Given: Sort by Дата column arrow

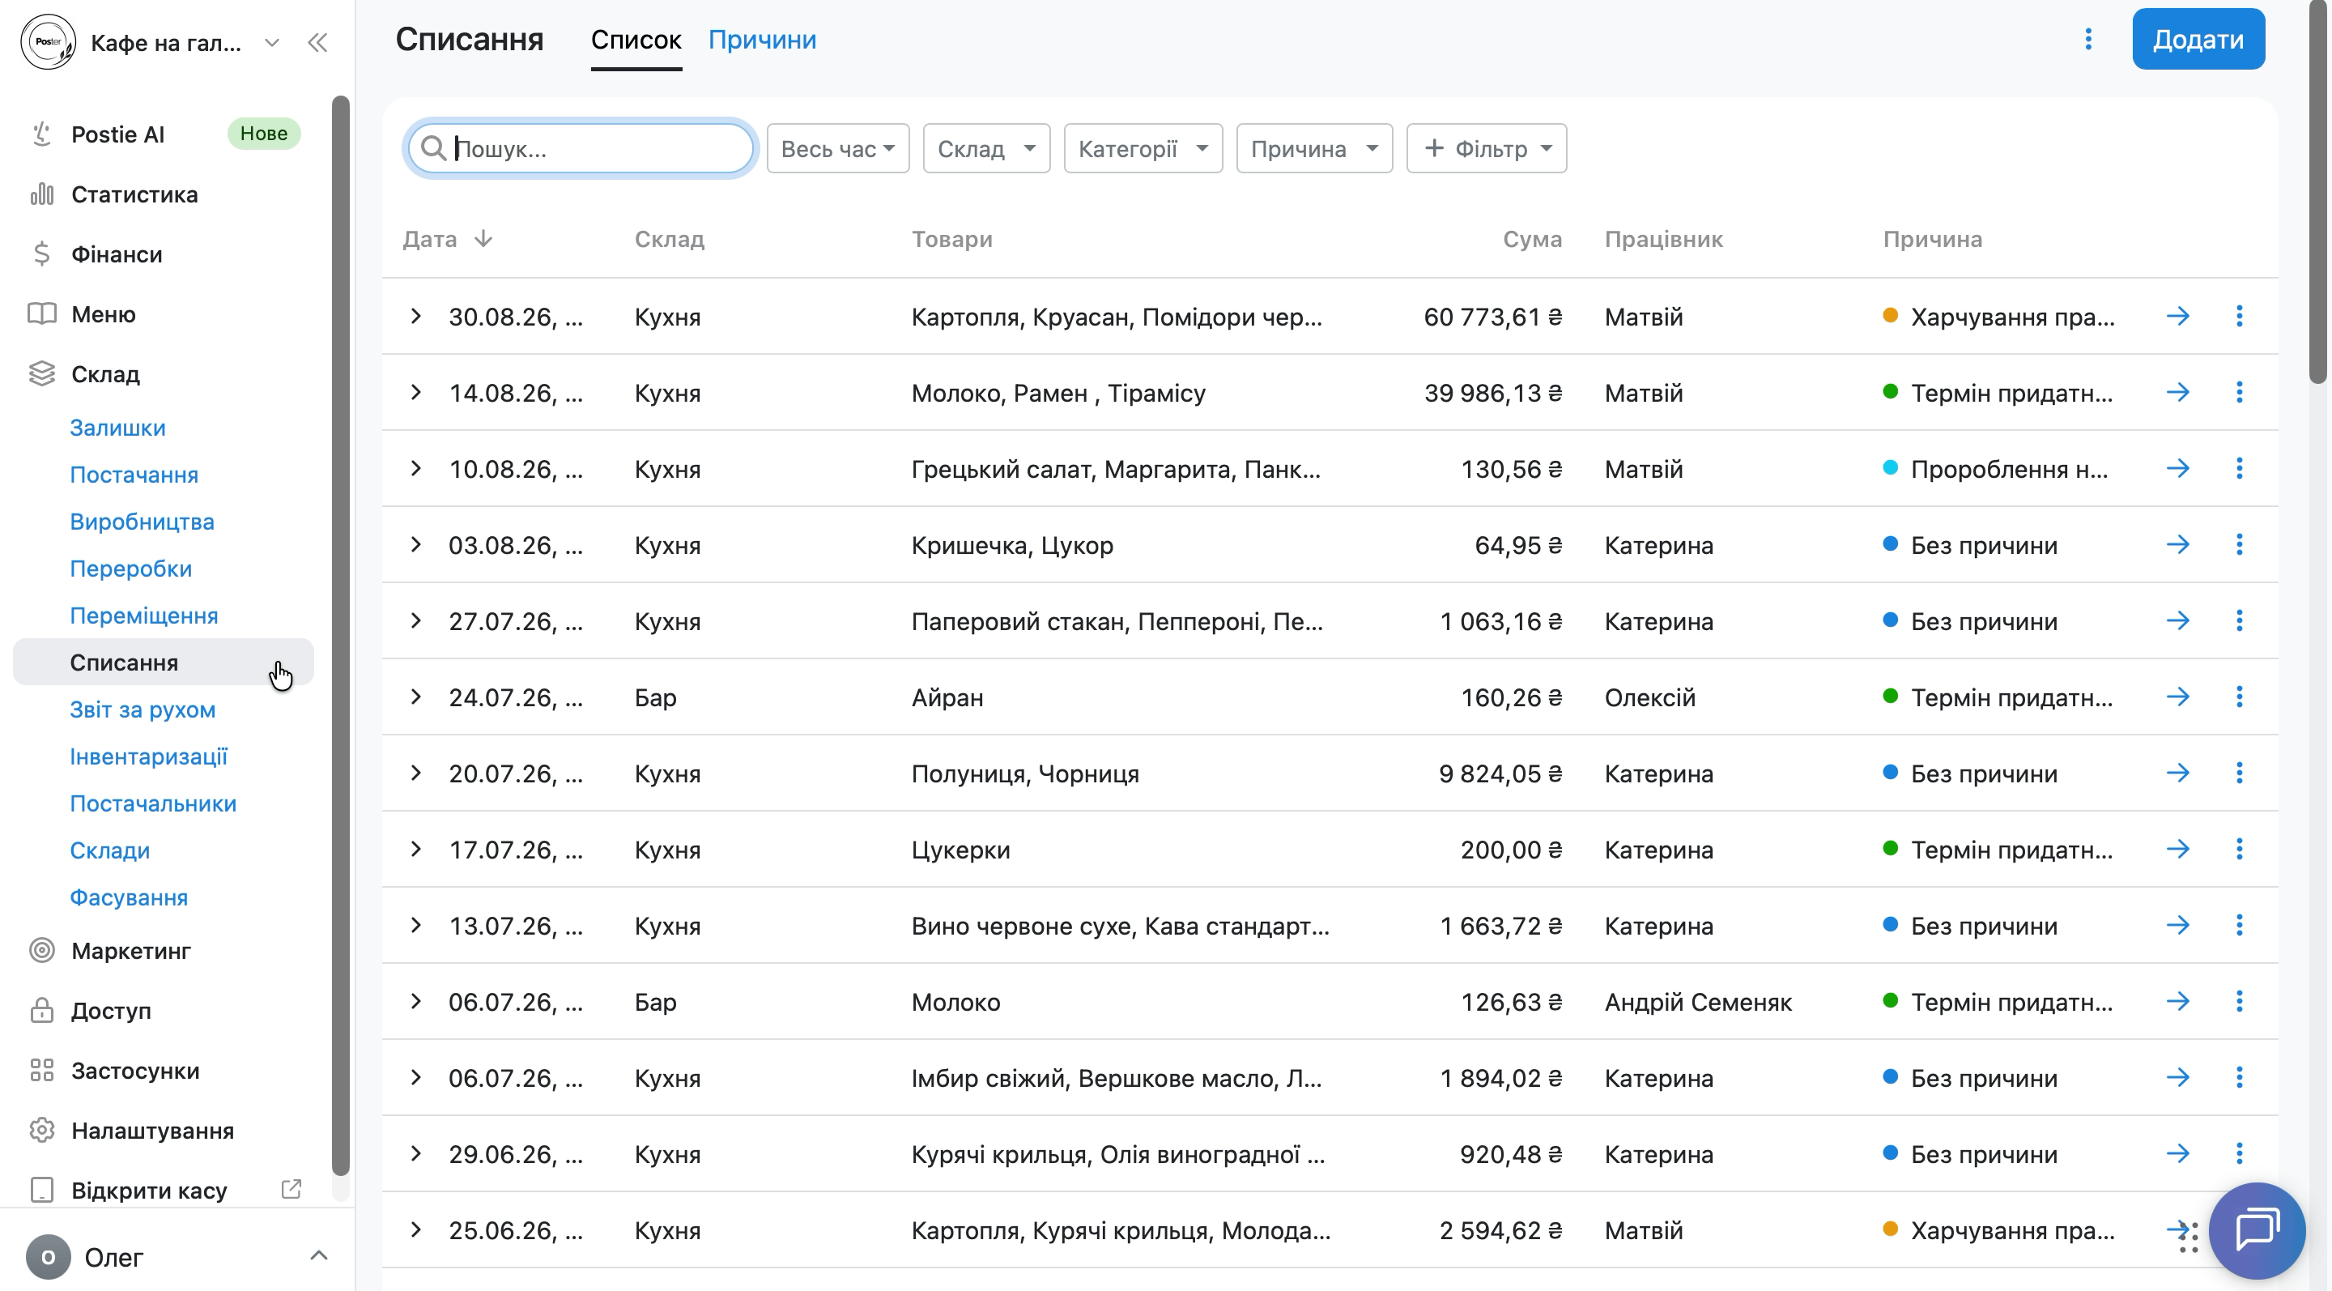Looking at the screenshot, I should click(483, 238).
